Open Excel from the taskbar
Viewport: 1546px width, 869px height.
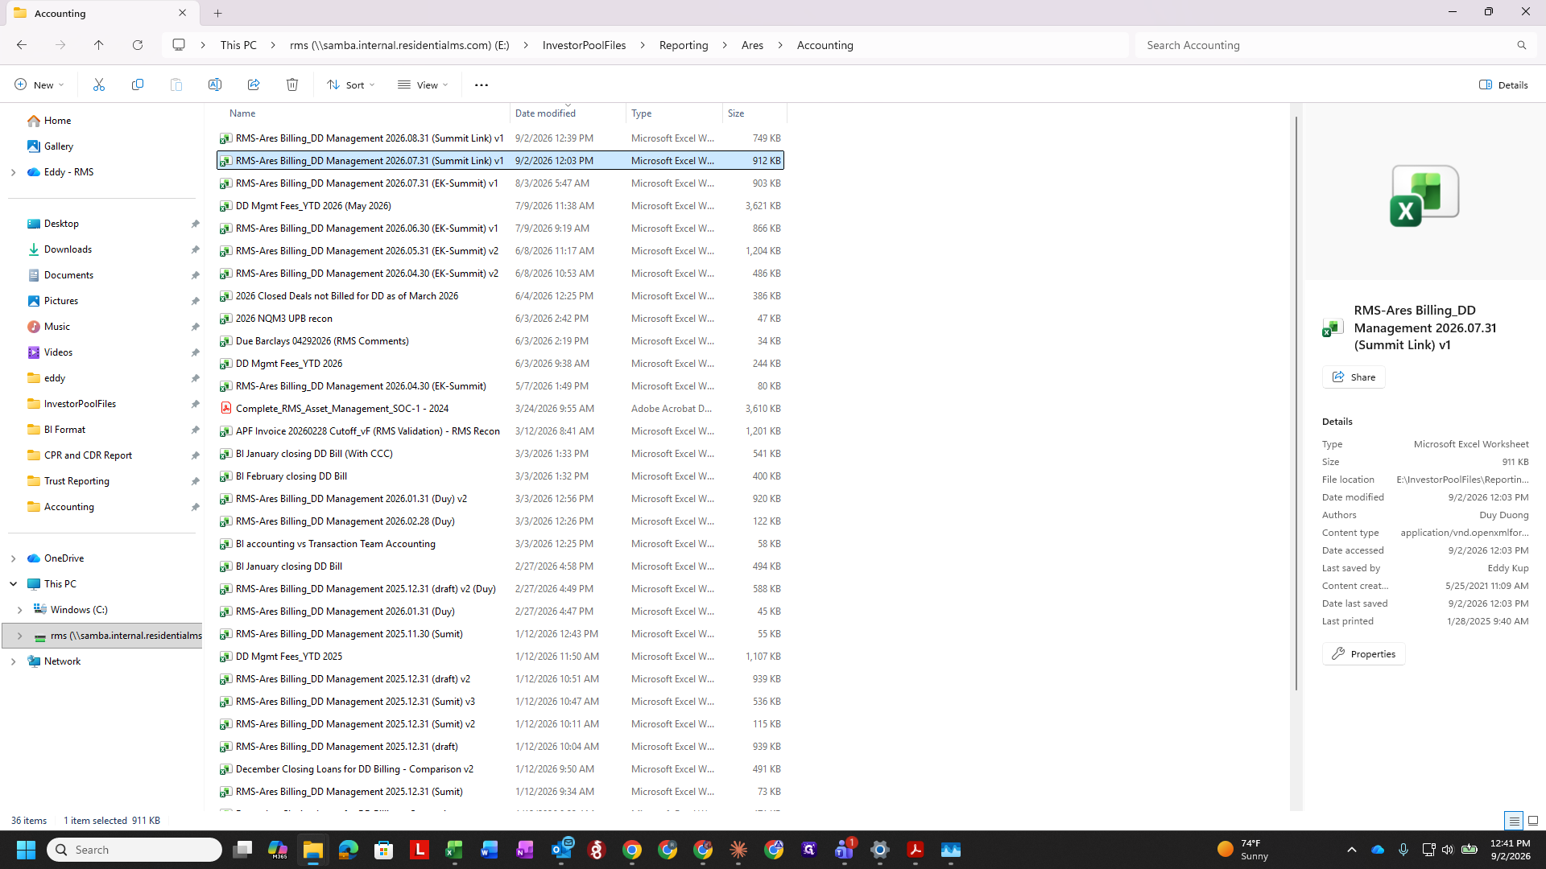pyautogui.click(x=454, y=850)
